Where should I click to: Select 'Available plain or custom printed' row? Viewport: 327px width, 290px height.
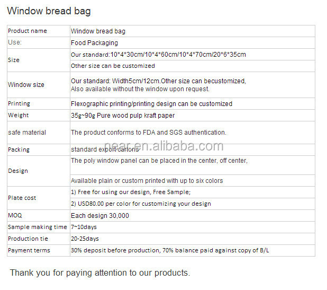[x=193, y=180]
